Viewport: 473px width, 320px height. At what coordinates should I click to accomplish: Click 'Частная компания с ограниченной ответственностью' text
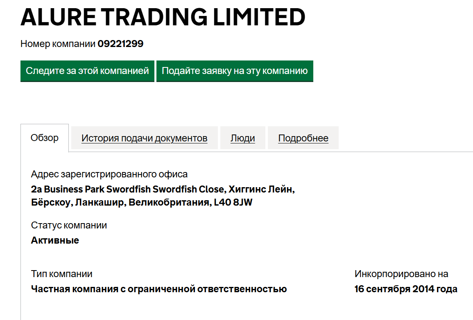point(159,289)
